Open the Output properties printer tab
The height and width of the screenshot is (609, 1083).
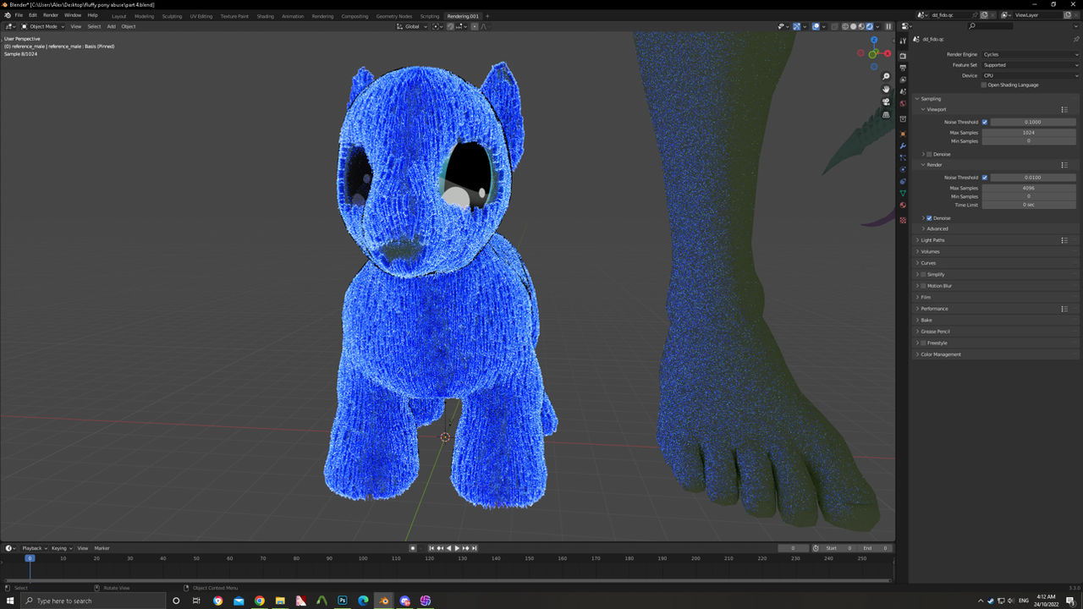pos(903,68)
